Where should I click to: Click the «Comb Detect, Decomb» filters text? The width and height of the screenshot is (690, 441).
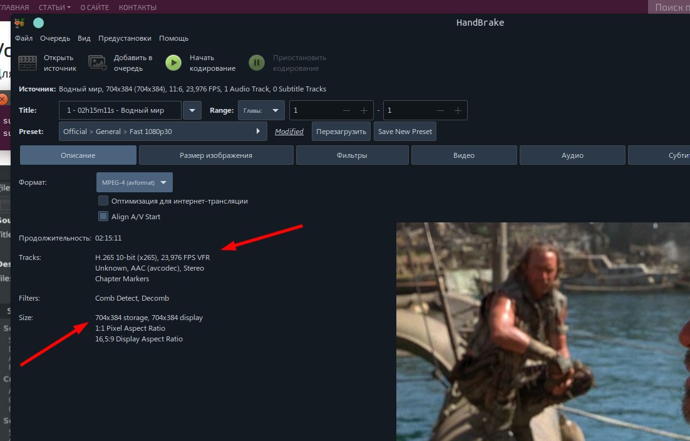132,298
